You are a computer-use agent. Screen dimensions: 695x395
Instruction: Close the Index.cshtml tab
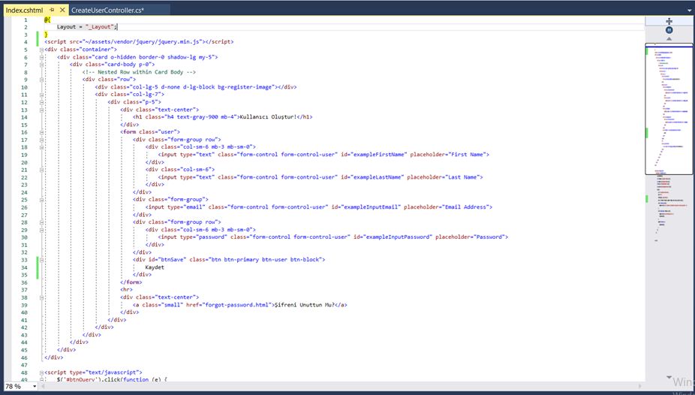point(62,10)
